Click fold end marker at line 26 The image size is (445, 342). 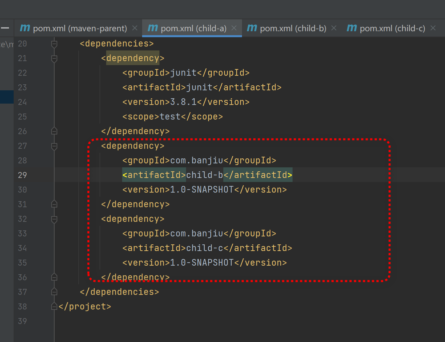click(x=54, y=131)
